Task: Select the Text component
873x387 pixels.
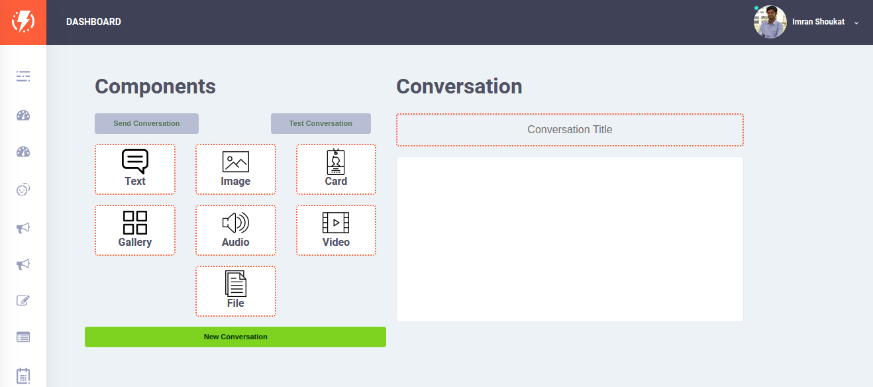Action: pyautogui.click(x=135, y=169)
